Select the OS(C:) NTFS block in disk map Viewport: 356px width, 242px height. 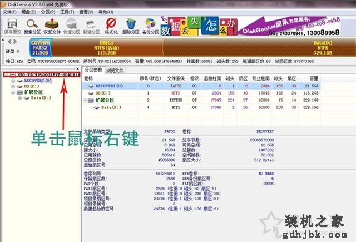107,47
